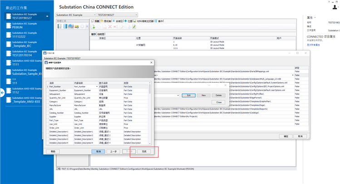Screen dimensions: 340x184
Task: Click the 帮助 (Help) button
Action: [x=53, y=151]
